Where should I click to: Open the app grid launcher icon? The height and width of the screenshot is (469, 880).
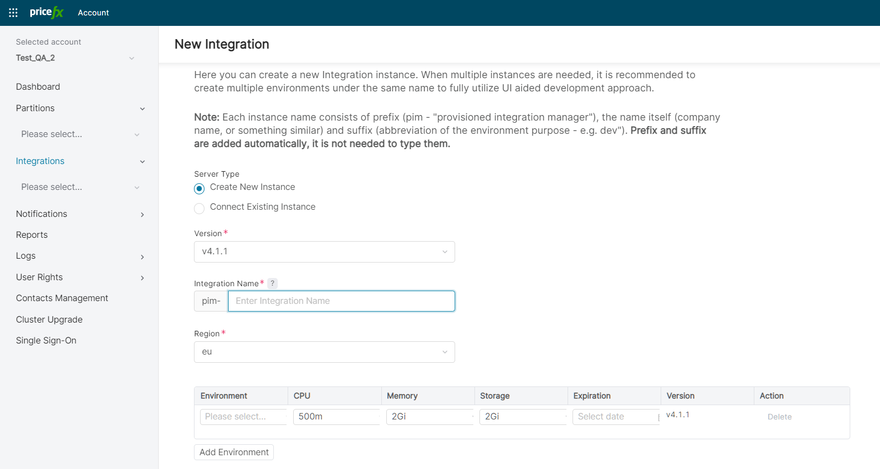pyautogui.click(x=13, y=13)
